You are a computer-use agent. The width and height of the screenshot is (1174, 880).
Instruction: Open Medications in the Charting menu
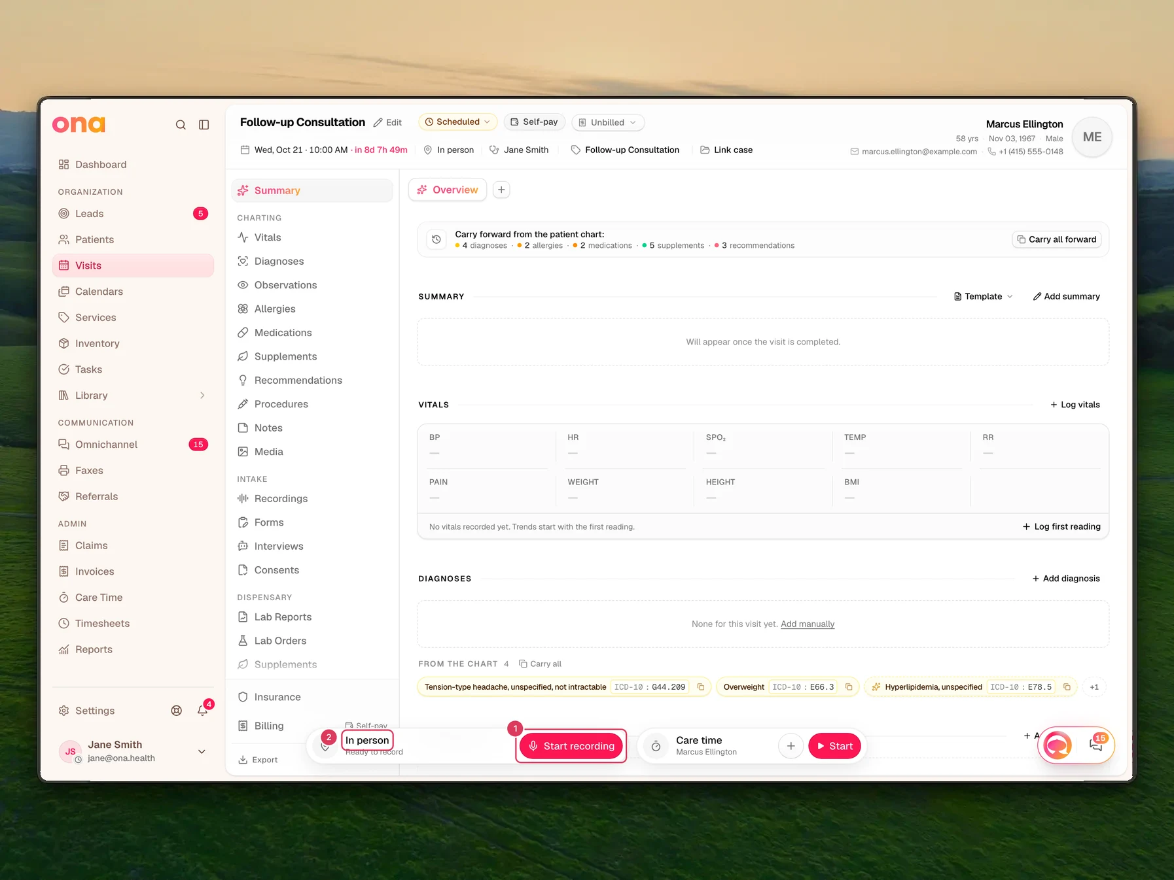[x=312, y=333]
